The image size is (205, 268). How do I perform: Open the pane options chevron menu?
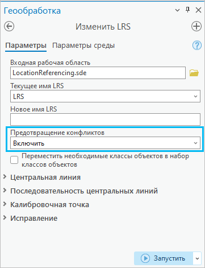coord(177,10)
